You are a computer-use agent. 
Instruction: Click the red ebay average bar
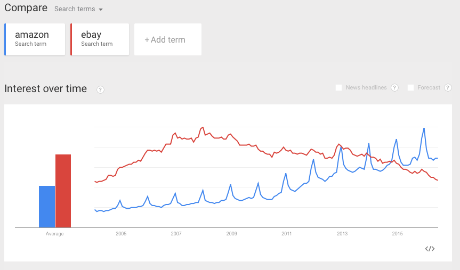(x=63, y=191)
